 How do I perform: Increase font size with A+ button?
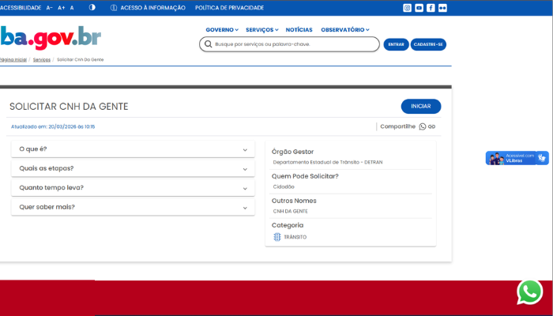62,8
